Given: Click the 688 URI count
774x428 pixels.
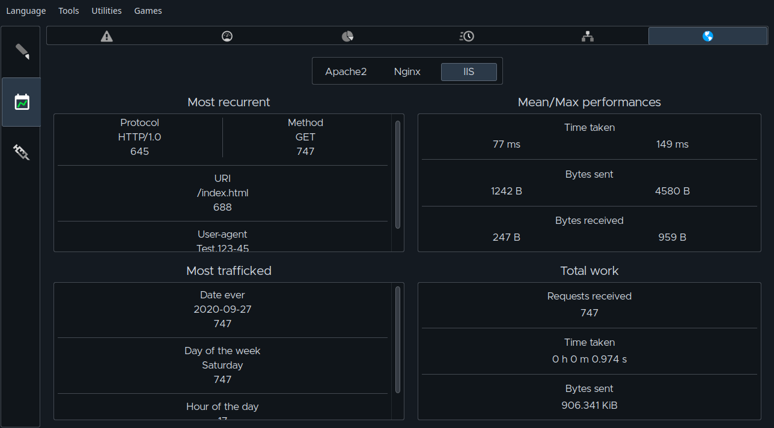Looking at the screenshot, I should pyautogui.click(x=222, y=207).
